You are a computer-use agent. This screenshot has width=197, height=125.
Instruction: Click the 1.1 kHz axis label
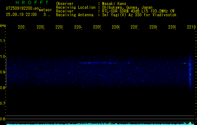pos(3,41)
